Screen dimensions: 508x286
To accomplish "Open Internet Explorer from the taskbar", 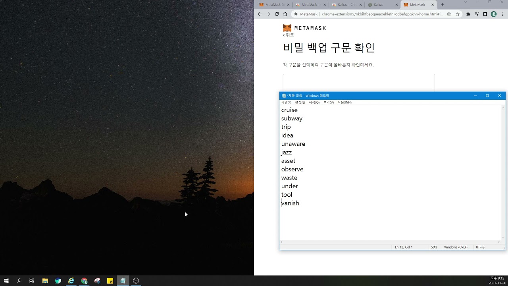I will [x=71, y=281].
